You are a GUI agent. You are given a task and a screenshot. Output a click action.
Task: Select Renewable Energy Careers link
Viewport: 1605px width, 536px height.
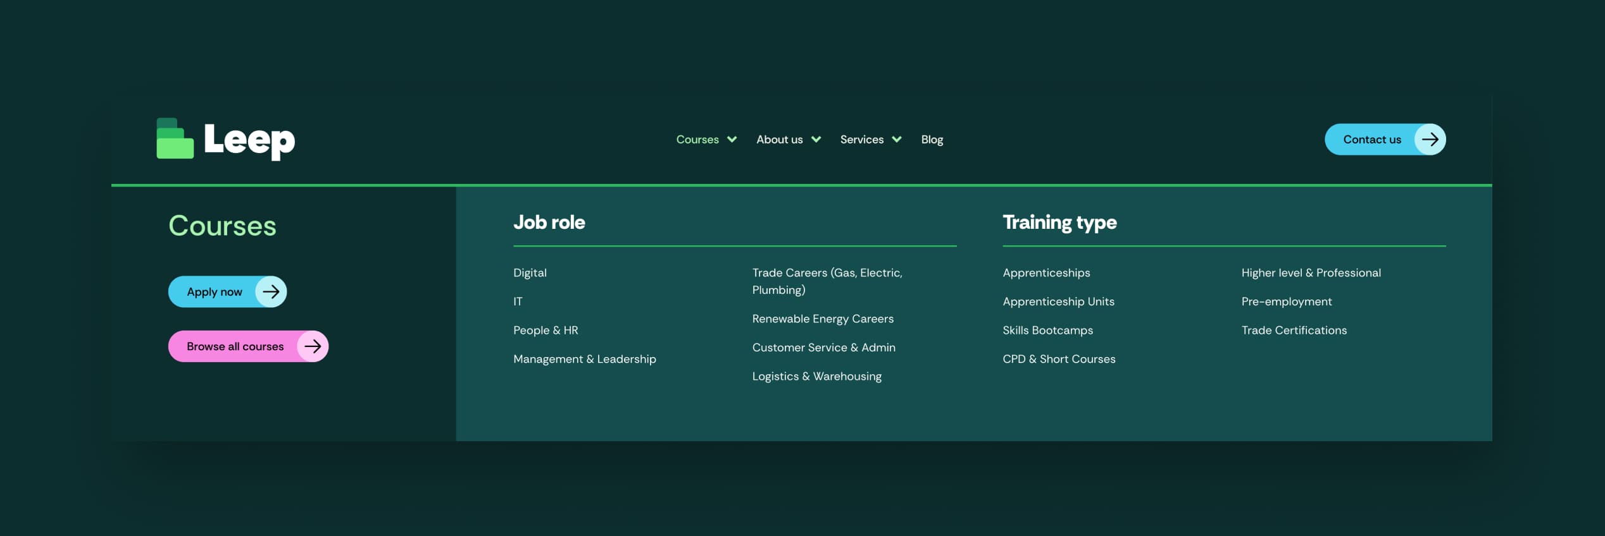(x=822, y=319)
